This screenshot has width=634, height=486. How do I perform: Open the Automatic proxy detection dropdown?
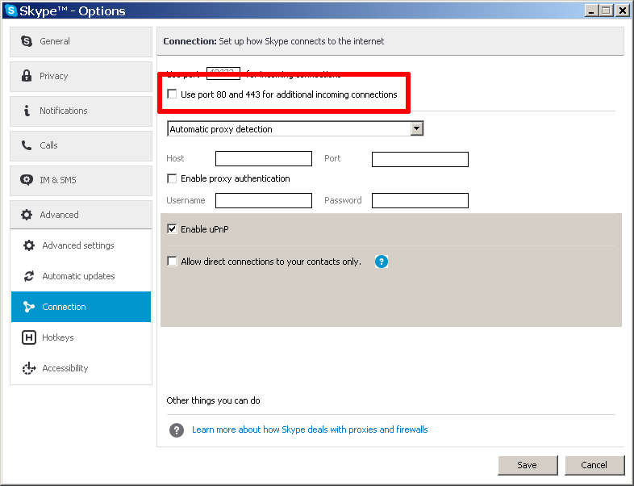click(x=416, y=129)
